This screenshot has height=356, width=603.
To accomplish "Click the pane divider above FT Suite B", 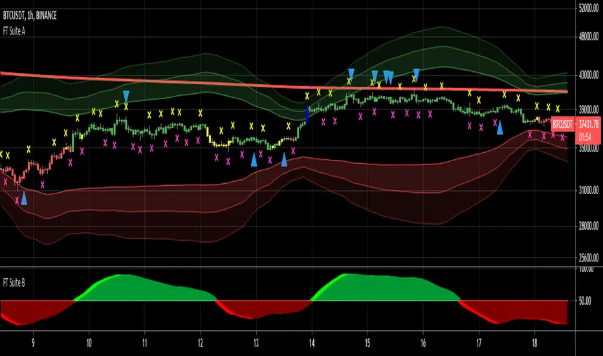I will [x=288, y=266].
